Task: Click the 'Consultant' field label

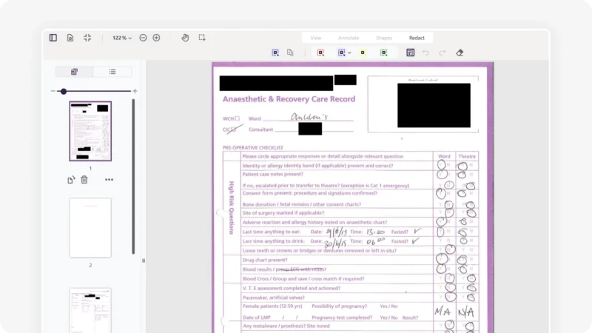Action: [260, 129]
